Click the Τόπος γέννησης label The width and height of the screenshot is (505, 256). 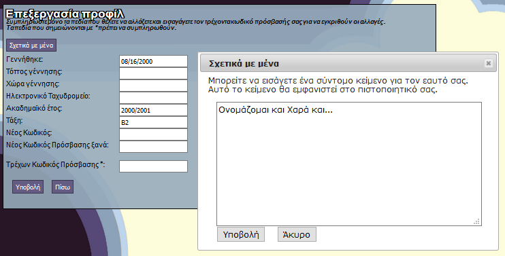coord(34,71)
